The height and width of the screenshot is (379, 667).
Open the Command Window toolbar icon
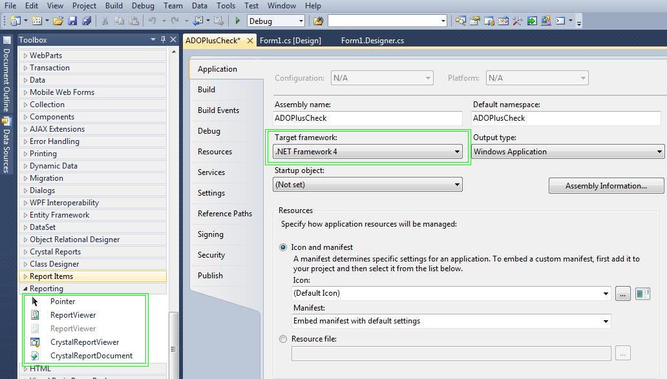coord(560,21)
